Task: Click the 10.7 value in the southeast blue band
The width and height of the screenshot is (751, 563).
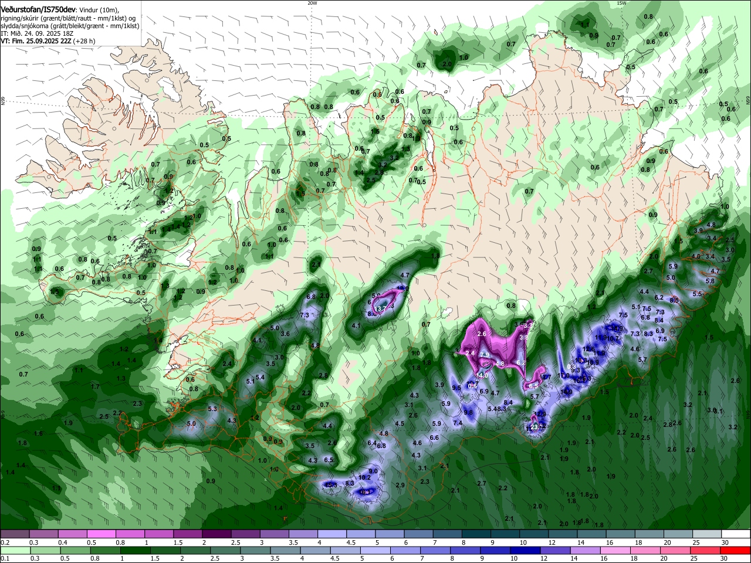Action: (614, 338)
